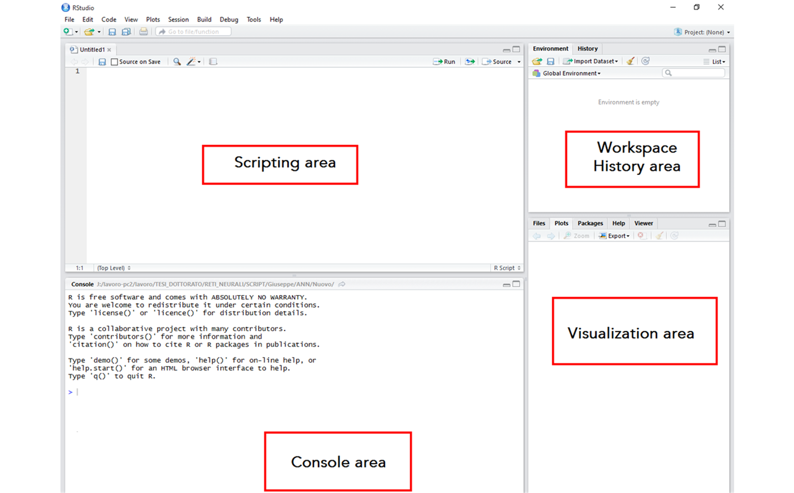Minimize the source editor pane

[506, 50]
